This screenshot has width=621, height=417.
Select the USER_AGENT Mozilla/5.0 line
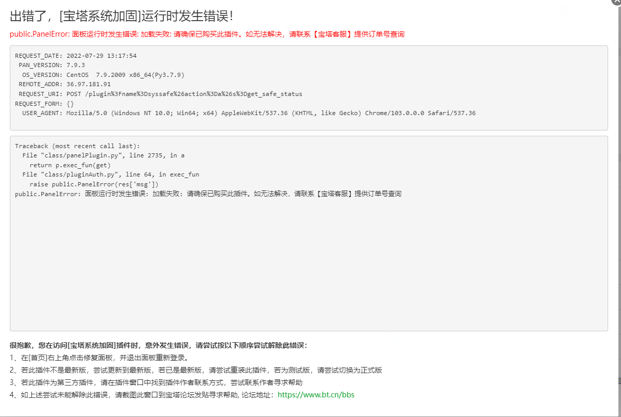coord(249,113)
